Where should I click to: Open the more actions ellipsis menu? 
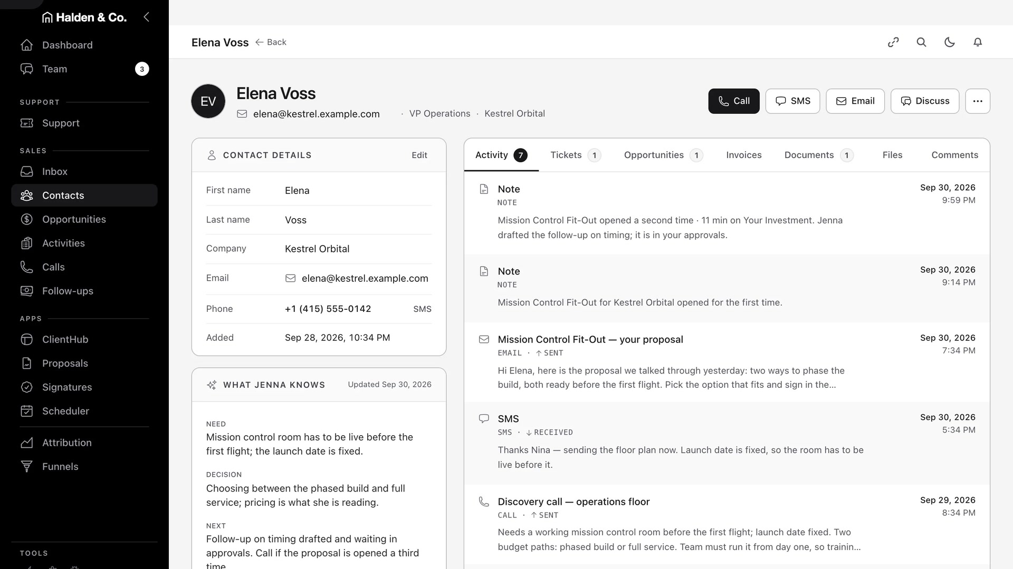tap(978, 101)
